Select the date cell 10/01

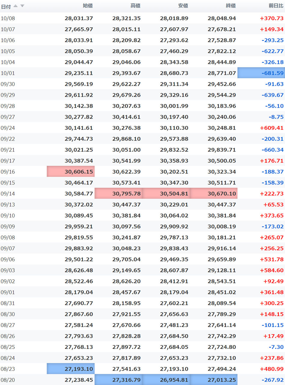(x=8, y=73)
